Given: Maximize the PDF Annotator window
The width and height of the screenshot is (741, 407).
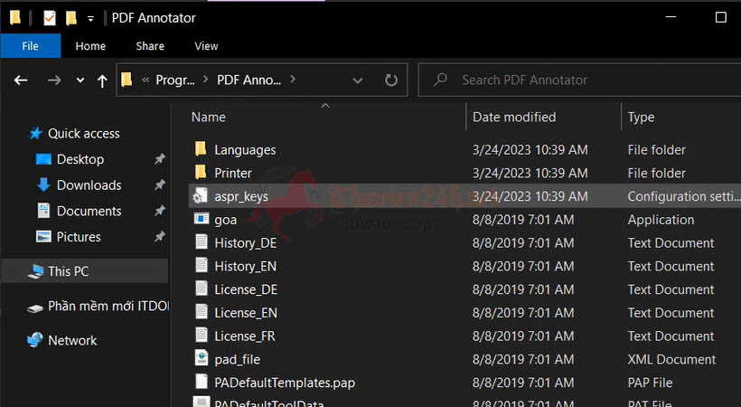Looking at the screenshot, I should coord(721,17).
